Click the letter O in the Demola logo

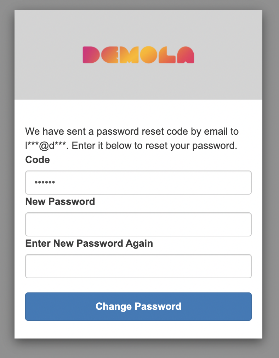click(x=148, y=55)
